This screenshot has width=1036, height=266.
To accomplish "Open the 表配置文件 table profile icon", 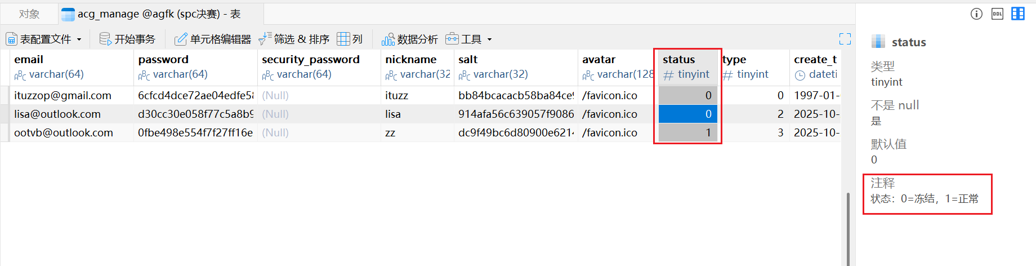I will coord(12,39).
